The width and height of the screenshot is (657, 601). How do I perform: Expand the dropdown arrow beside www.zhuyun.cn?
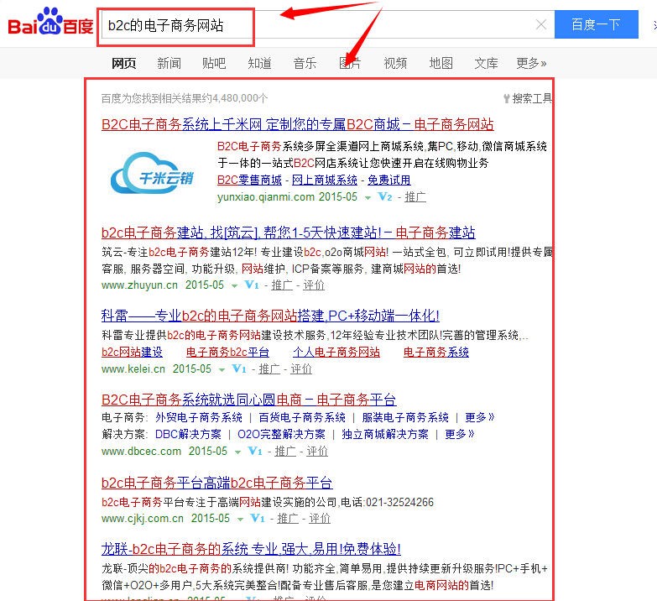234,286
